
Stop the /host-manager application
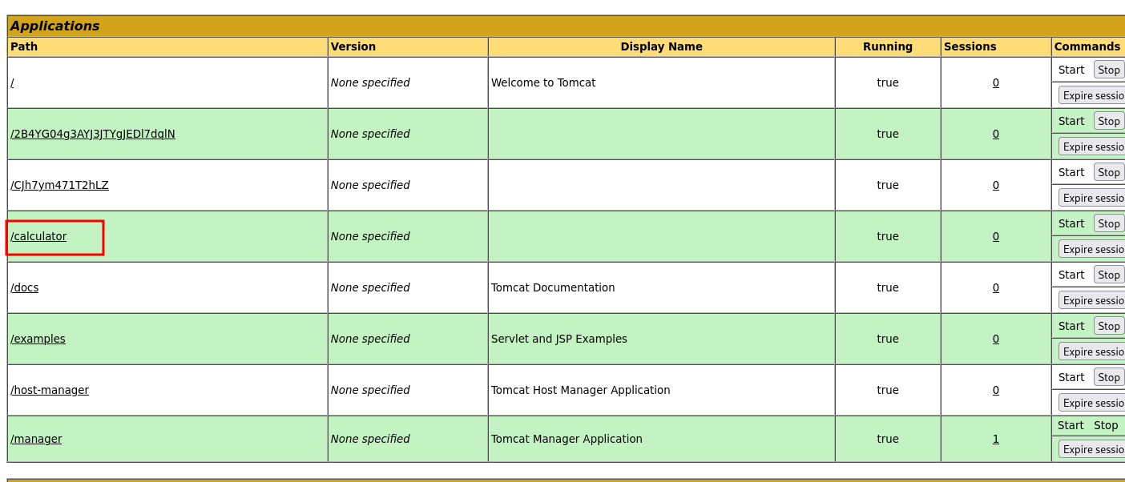[1109, 377]
